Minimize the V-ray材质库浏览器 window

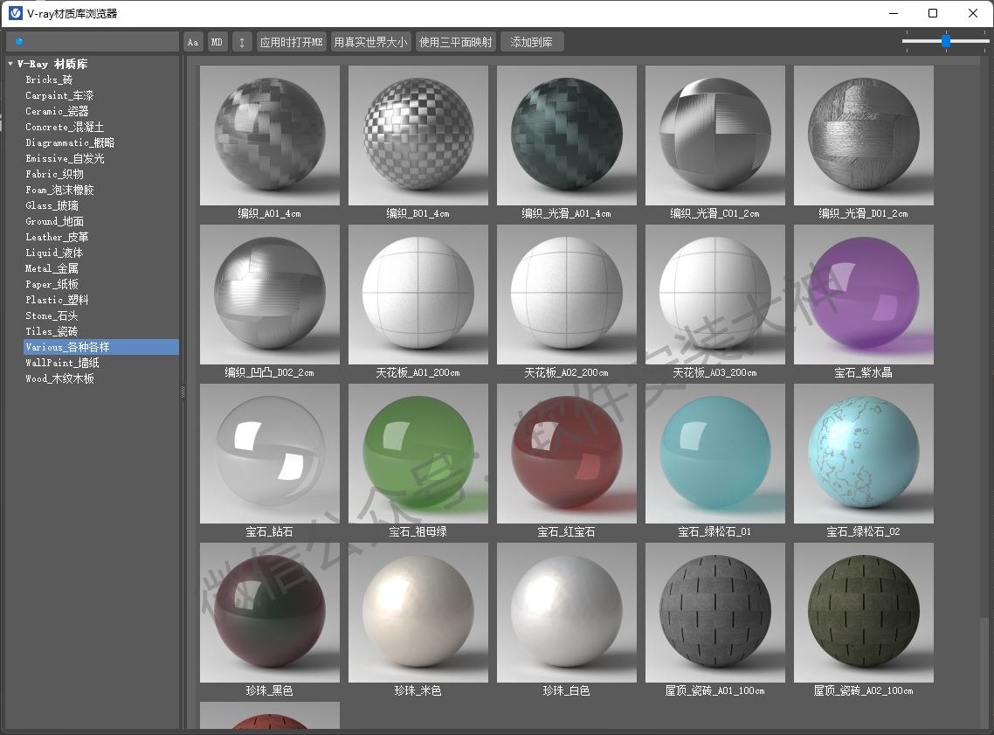click(x=894, y=13)
